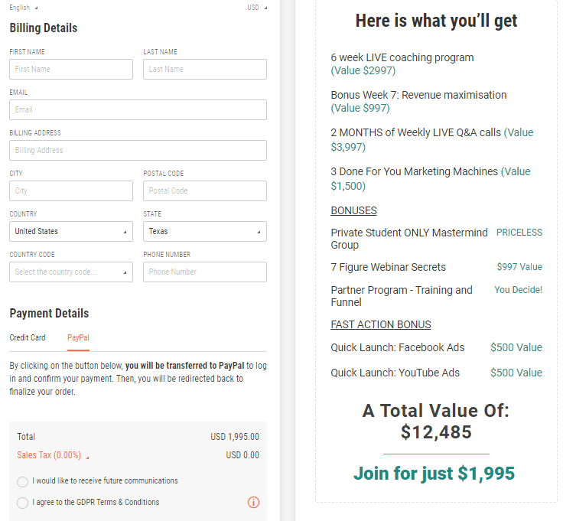Focus the Phone Number field
The height and width of the screenshot is (521, 563).
[205, 272]
